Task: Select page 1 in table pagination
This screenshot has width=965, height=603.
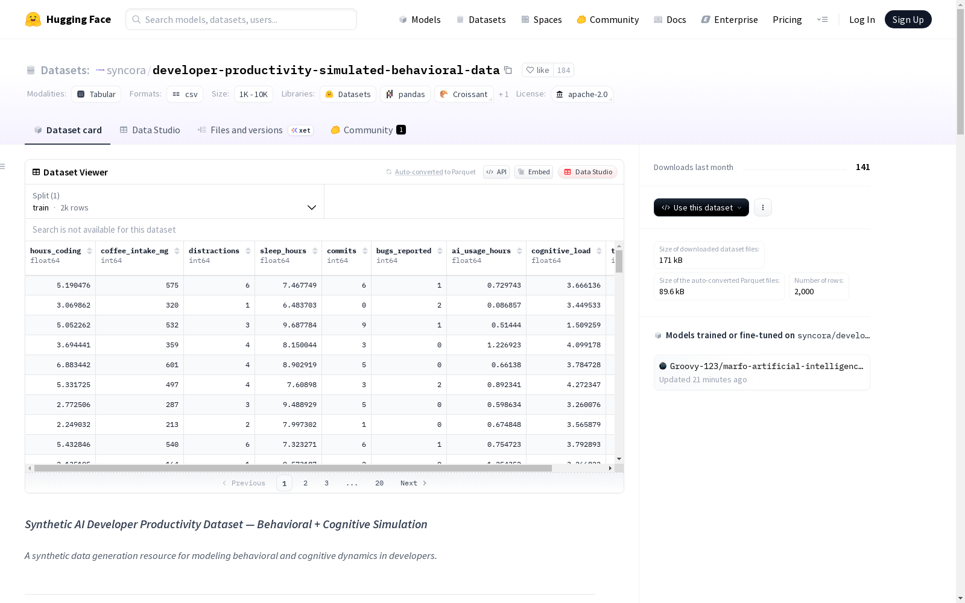Action: pos(284,483)
